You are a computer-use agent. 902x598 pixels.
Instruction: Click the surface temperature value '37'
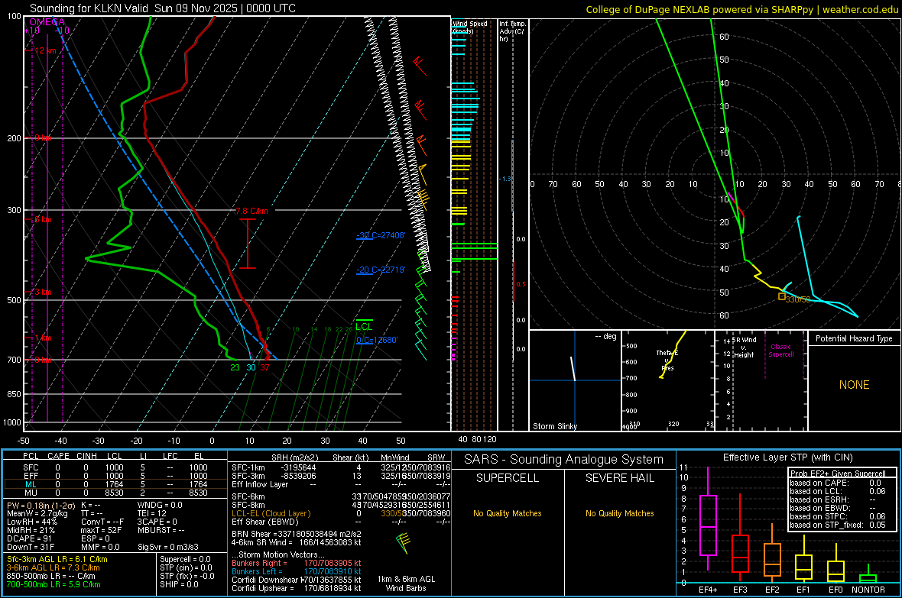click(x=264, y=367)
